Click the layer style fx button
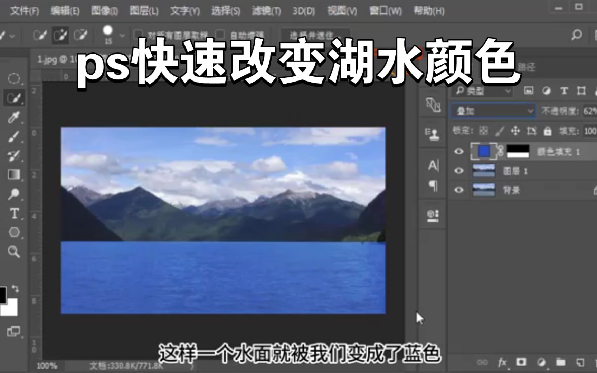This screenshot has height=373, width=597. tap(502, 362)
